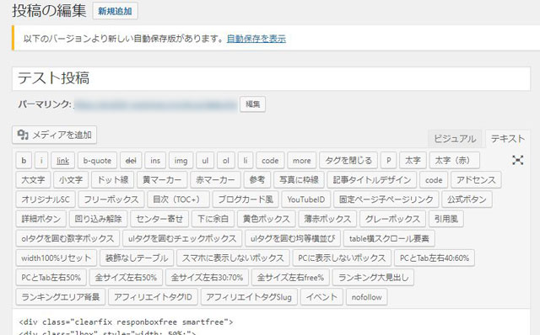
Task: Click the 太字（赤） button
Action: click(x=454, y=161)
